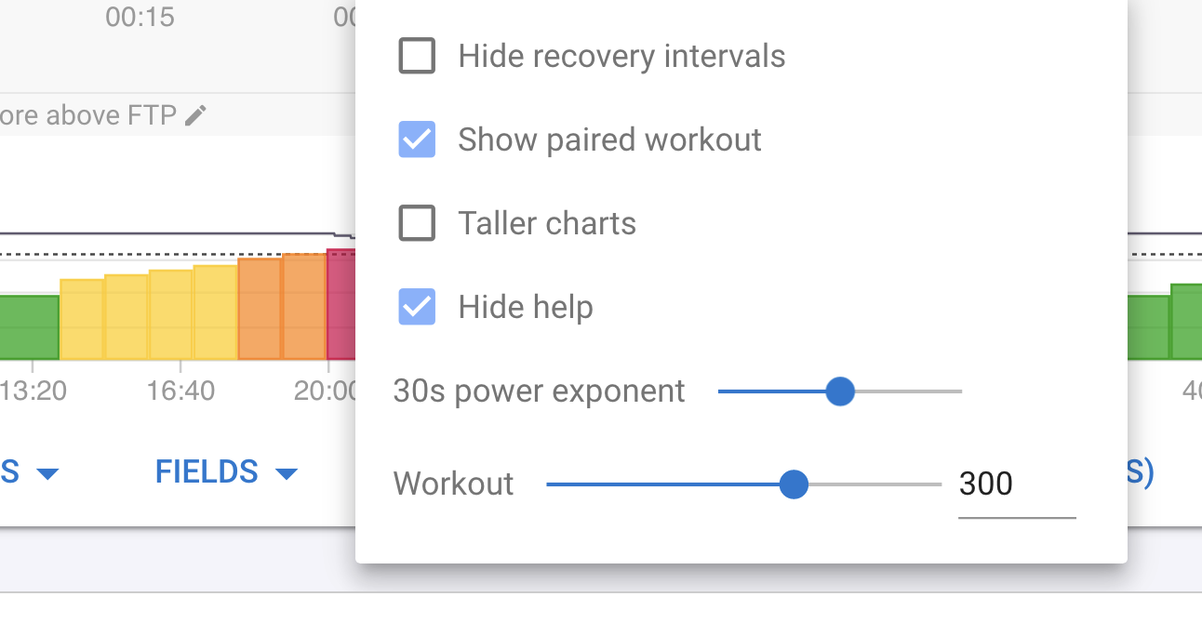Uncheck Show paired workout
Screen dimensions: 1202x623
tap(417, 139)
